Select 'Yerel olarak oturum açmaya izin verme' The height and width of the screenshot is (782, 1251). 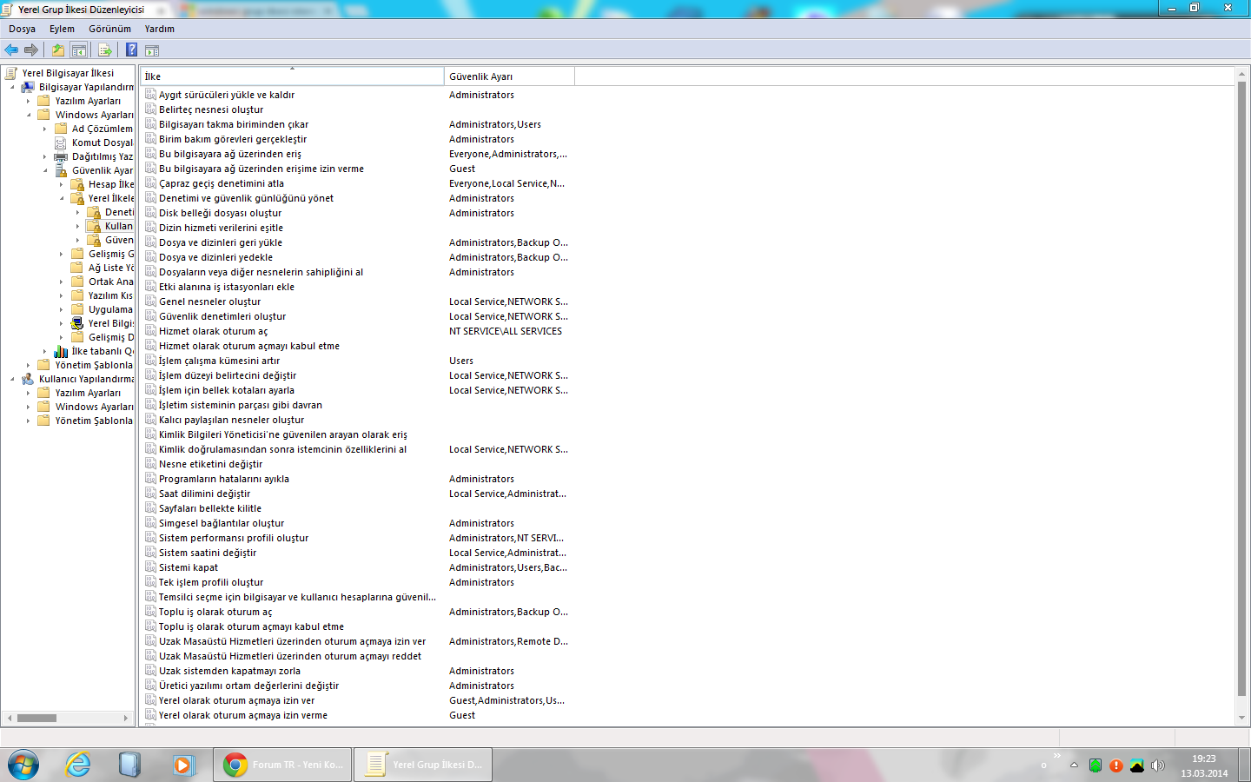click(x=243, y=715)
